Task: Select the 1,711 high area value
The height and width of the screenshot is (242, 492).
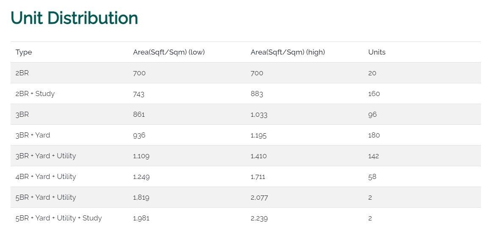Action: 258,177
